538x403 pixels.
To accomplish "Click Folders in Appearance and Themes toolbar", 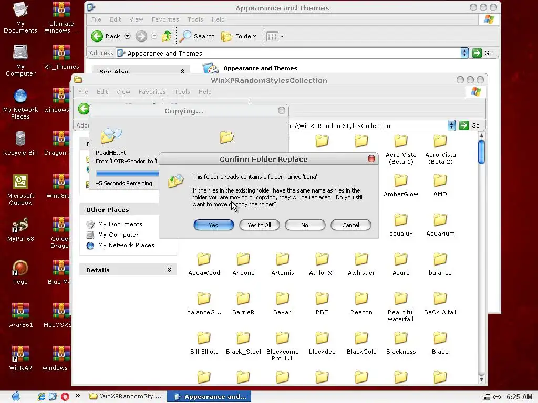I will [239, 36].
